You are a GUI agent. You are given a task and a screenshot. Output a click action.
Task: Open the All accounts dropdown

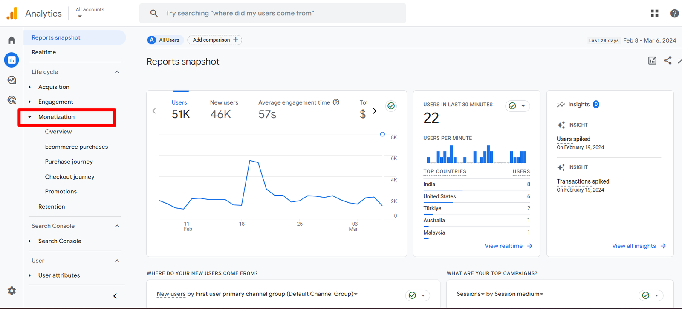coord(90,13)
